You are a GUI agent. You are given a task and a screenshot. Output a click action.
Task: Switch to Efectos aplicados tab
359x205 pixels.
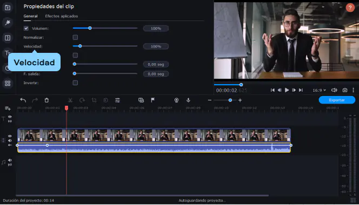[61, 16]
